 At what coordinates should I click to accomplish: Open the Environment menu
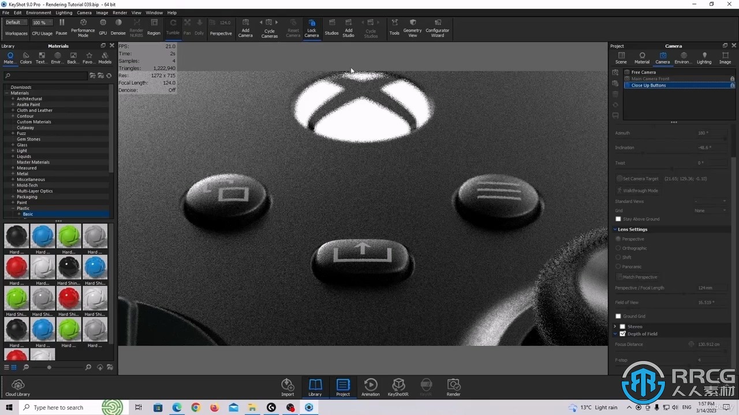[39, 13]
